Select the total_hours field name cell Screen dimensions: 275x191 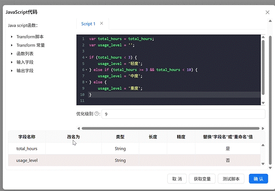27,149
